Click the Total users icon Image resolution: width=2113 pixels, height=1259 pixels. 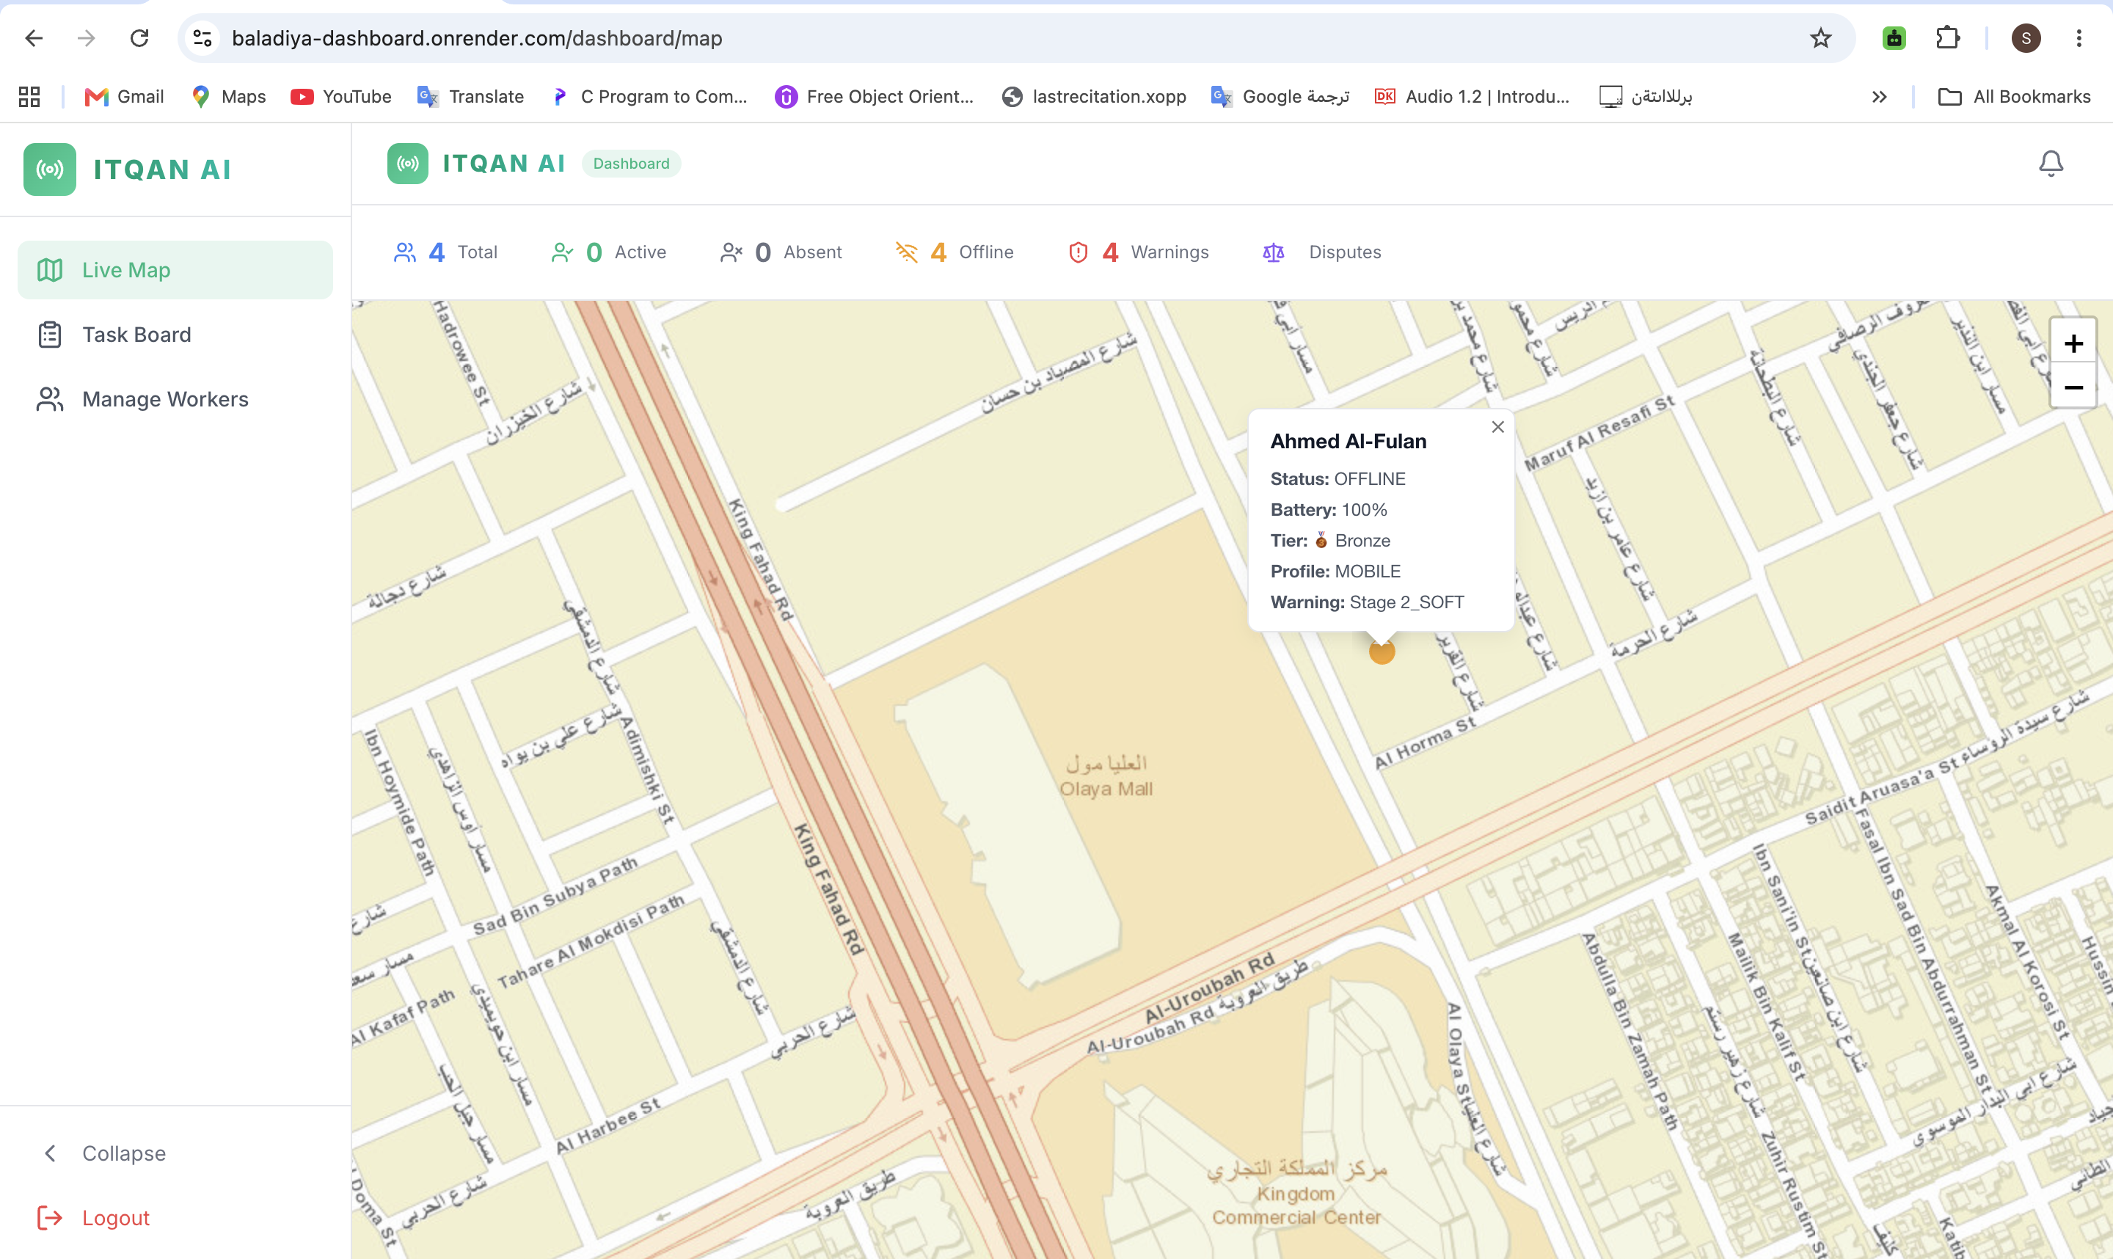[x=406, y=252]
